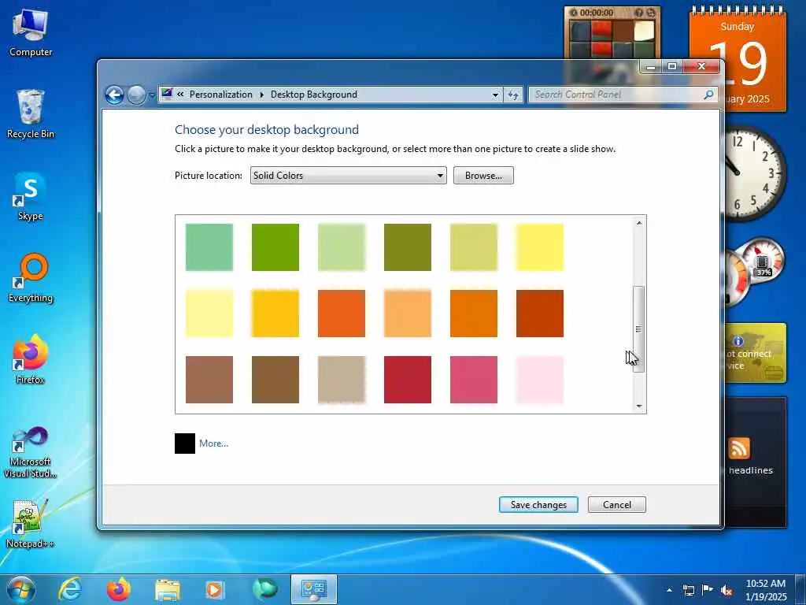Screen dimensions: 806x605
Task: Click the analog clock gadget
Action: [755, 174]
